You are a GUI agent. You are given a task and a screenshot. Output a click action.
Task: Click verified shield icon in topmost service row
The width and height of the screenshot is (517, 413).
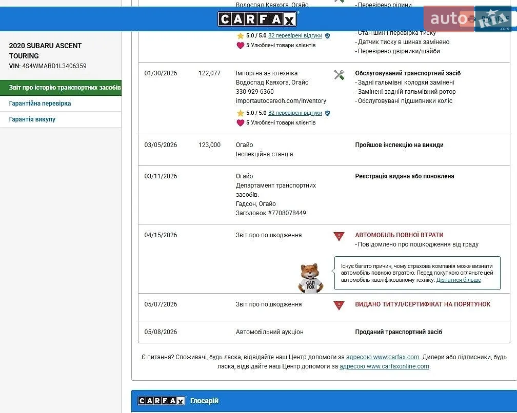click(327, 35)
